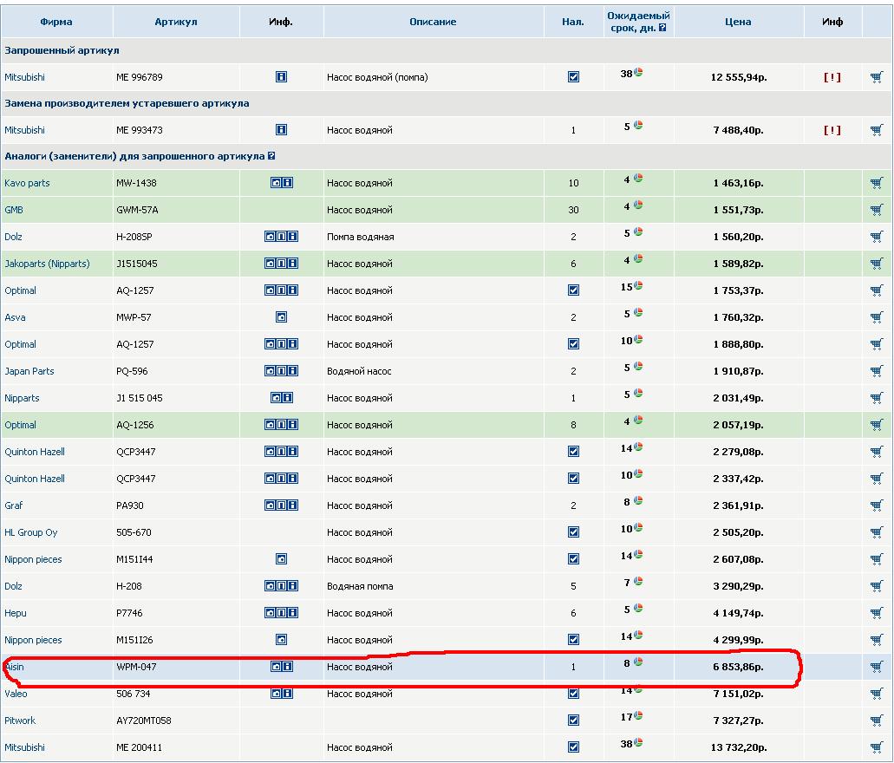View photo icon for Nippon pieces M151I26
894x763 pixels.
(281, 640)
